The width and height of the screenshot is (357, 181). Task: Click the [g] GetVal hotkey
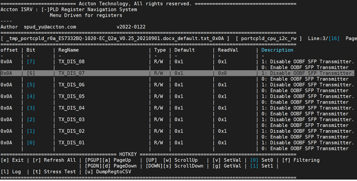pos(227,166)
